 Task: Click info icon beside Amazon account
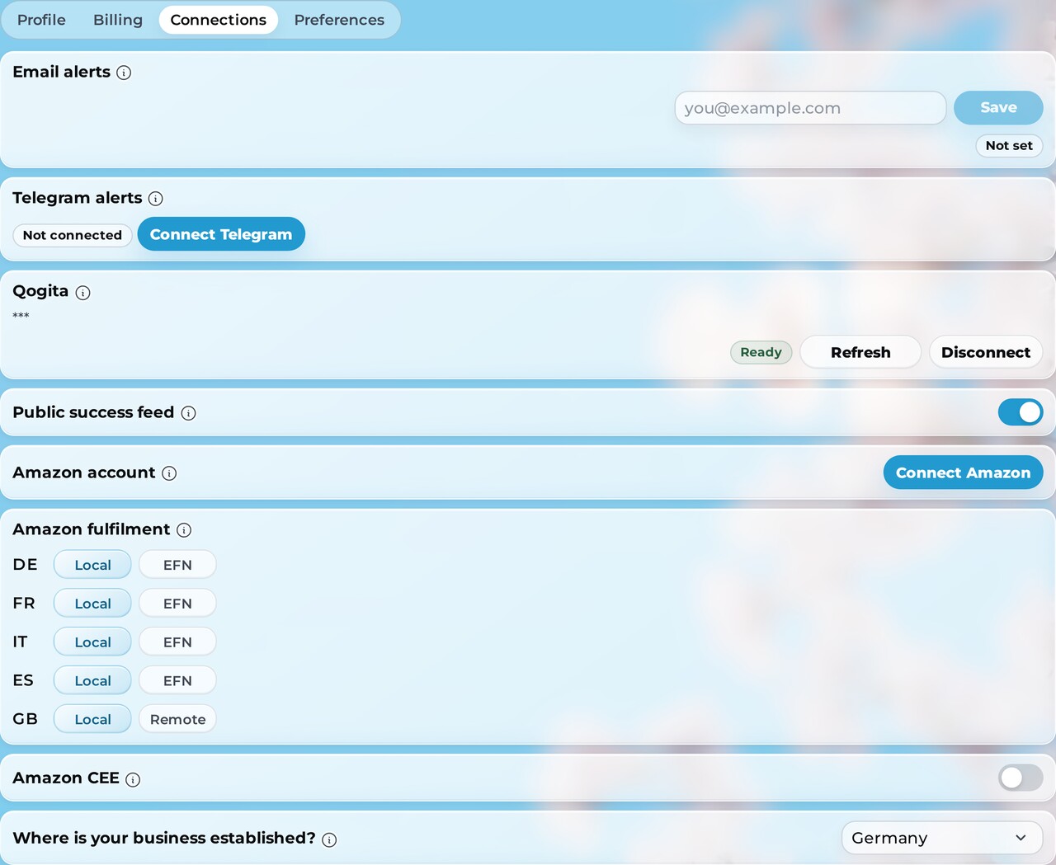[169, 473]
